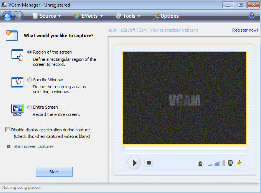Click the VCam Manager title bar webcam icon

(x=4, y=5)
